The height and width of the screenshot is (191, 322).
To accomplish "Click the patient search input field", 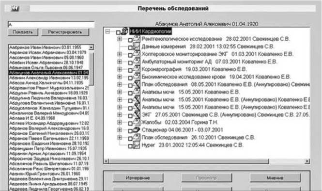I will [51, 24].
